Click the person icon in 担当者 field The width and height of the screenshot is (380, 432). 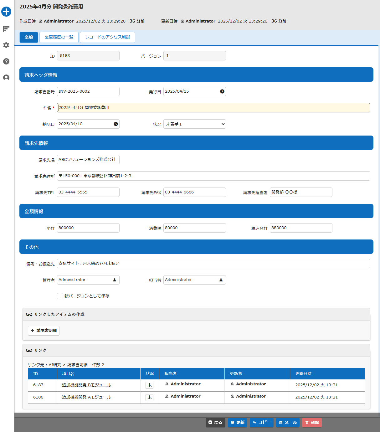point(221,280)
